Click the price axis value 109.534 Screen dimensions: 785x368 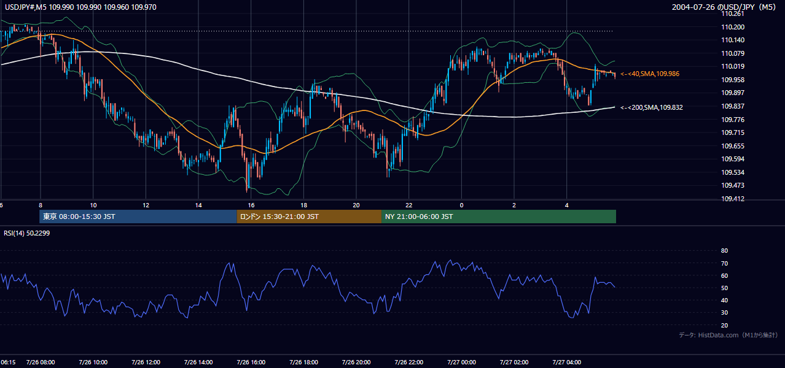[733, 172]
